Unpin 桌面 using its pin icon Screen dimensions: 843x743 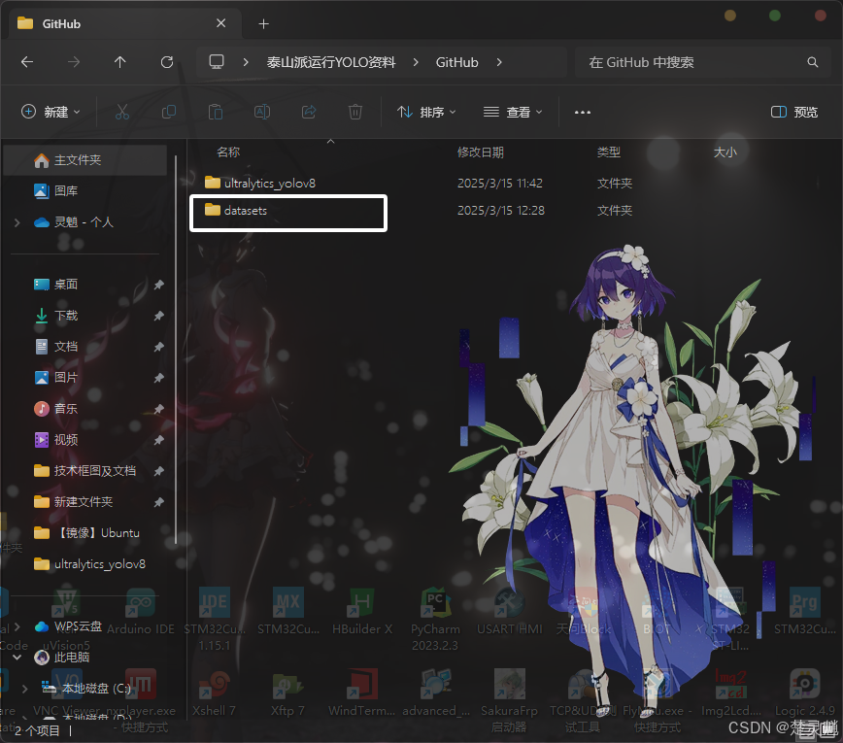[158, 285]
